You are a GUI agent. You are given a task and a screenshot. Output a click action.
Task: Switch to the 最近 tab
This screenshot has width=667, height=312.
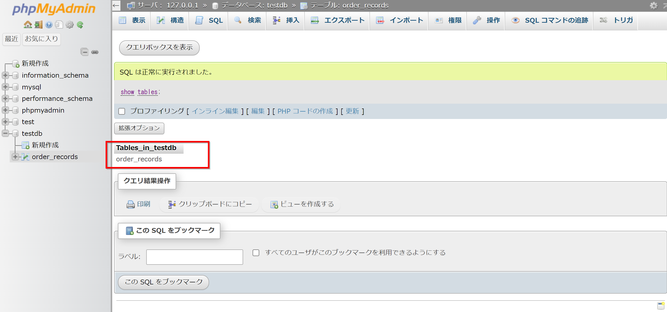tap(12, 39)
